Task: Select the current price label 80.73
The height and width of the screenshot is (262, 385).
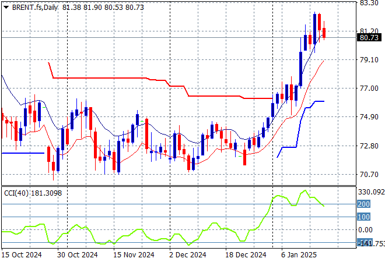Action: click(369, 38)
